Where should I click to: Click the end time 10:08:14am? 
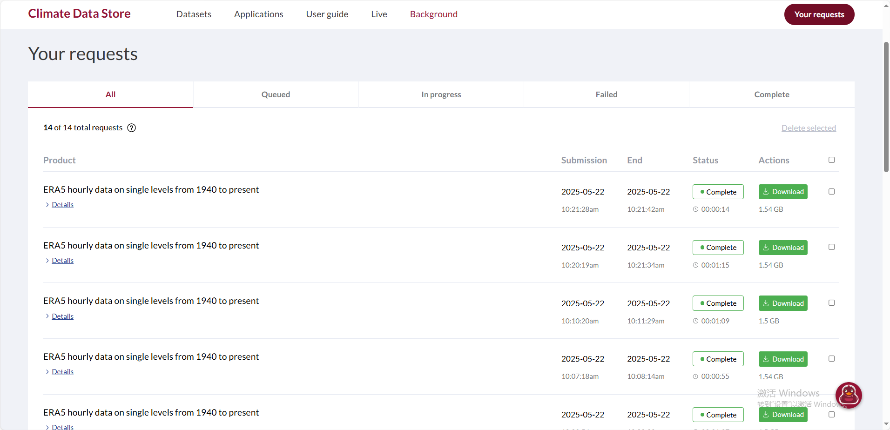[646, 376]
